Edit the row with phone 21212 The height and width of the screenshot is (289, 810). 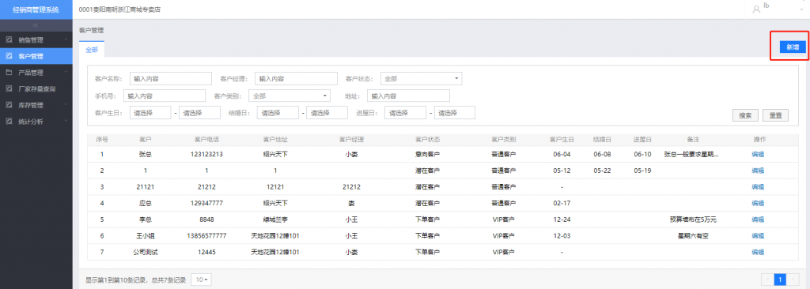[757, 187]
